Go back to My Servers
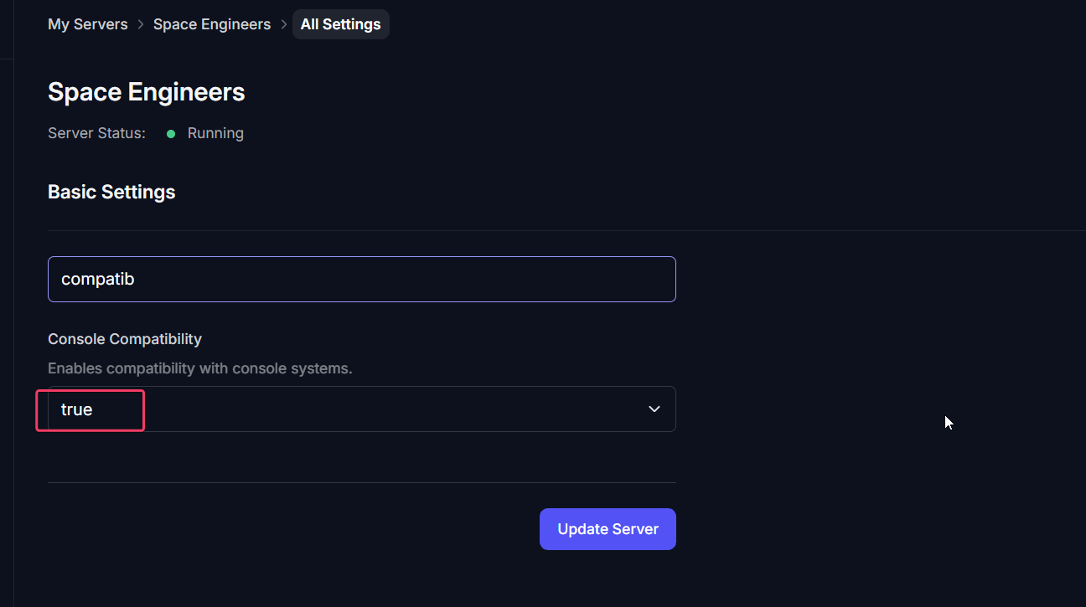Viewport: 1086px width, 607px height. [x=87, y=24]
